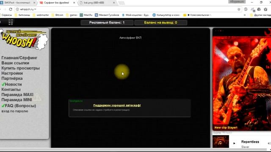Open the Мой кошелек bookmark
This screenshot has height=152, width=271.
click(135, 15)
